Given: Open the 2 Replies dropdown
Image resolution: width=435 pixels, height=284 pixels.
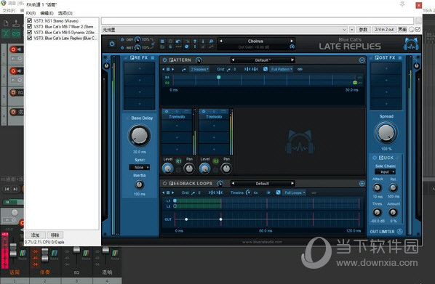Looking at the screenshot, I should (x=199, y=69).
